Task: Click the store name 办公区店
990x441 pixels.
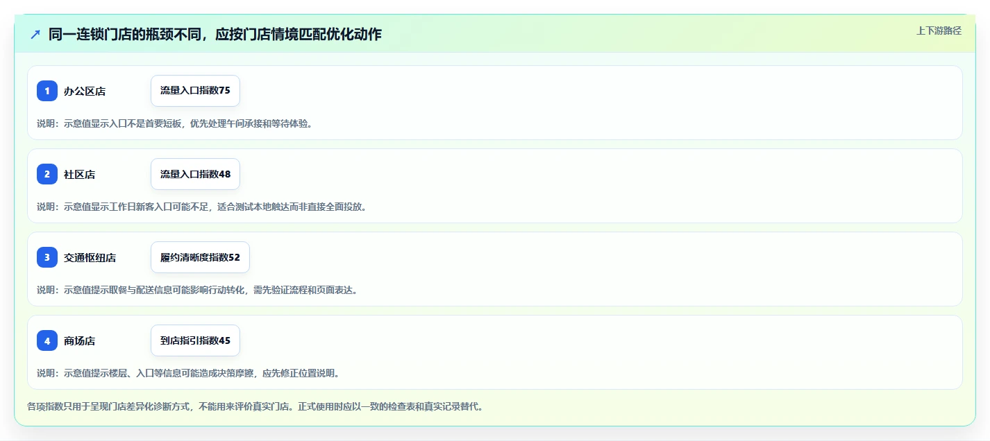Action: pos(85,91)
